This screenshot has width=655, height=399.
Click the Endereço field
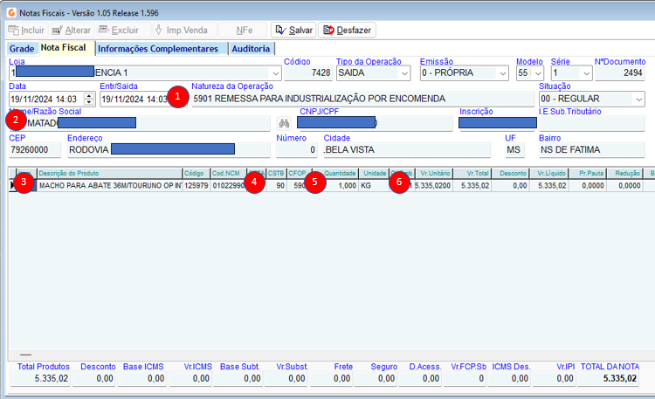point(169,150)
